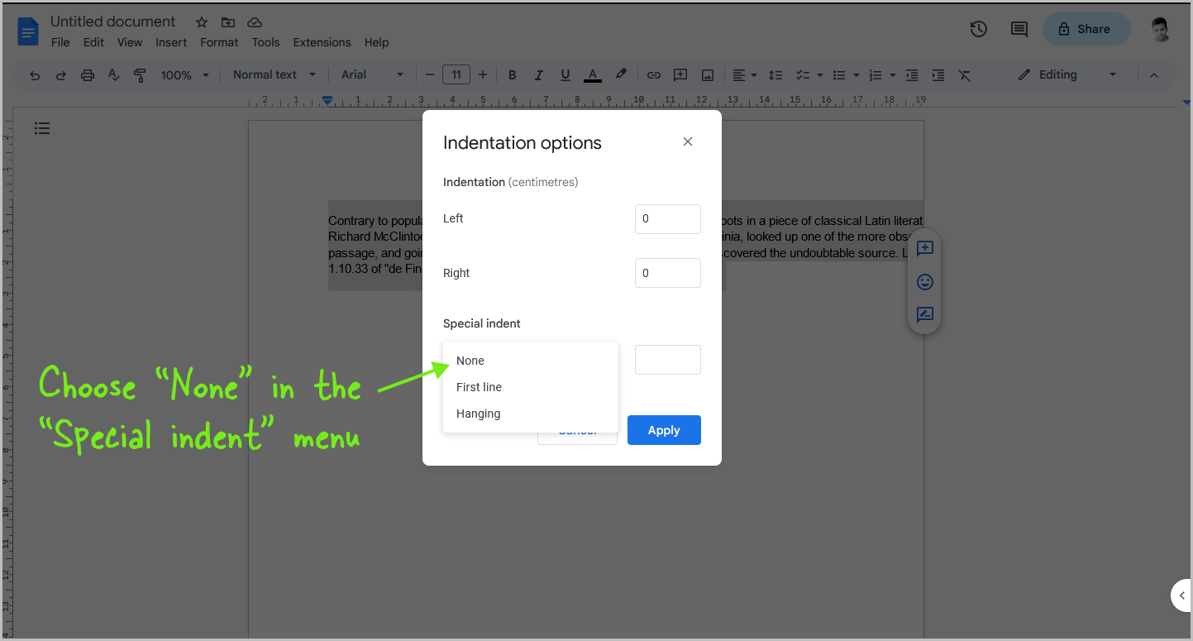Open the Format menu

point(218,42)
